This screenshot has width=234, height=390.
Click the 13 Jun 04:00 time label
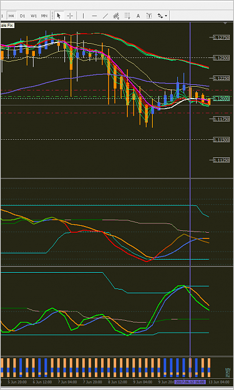pos(219,382)
